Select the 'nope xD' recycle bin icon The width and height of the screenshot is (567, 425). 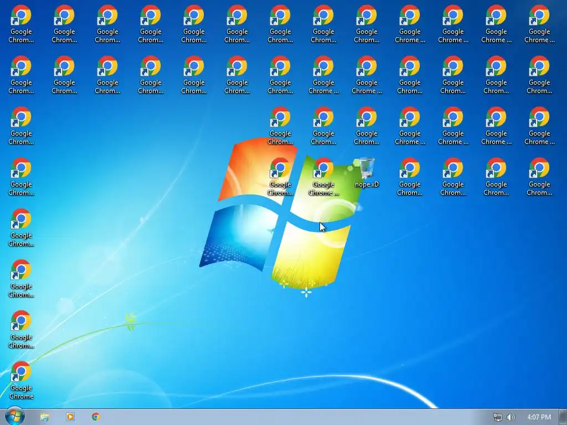(367, 173)
